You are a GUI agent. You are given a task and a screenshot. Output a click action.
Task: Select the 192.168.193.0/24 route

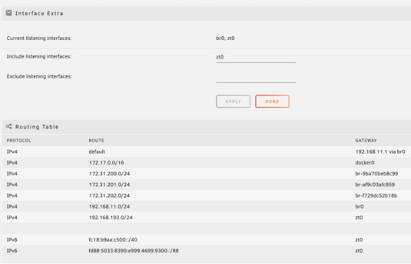110,218
